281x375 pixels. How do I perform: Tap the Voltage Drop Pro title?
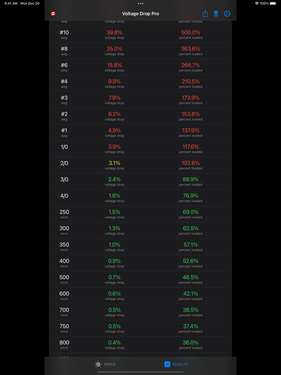coord(140,14)
